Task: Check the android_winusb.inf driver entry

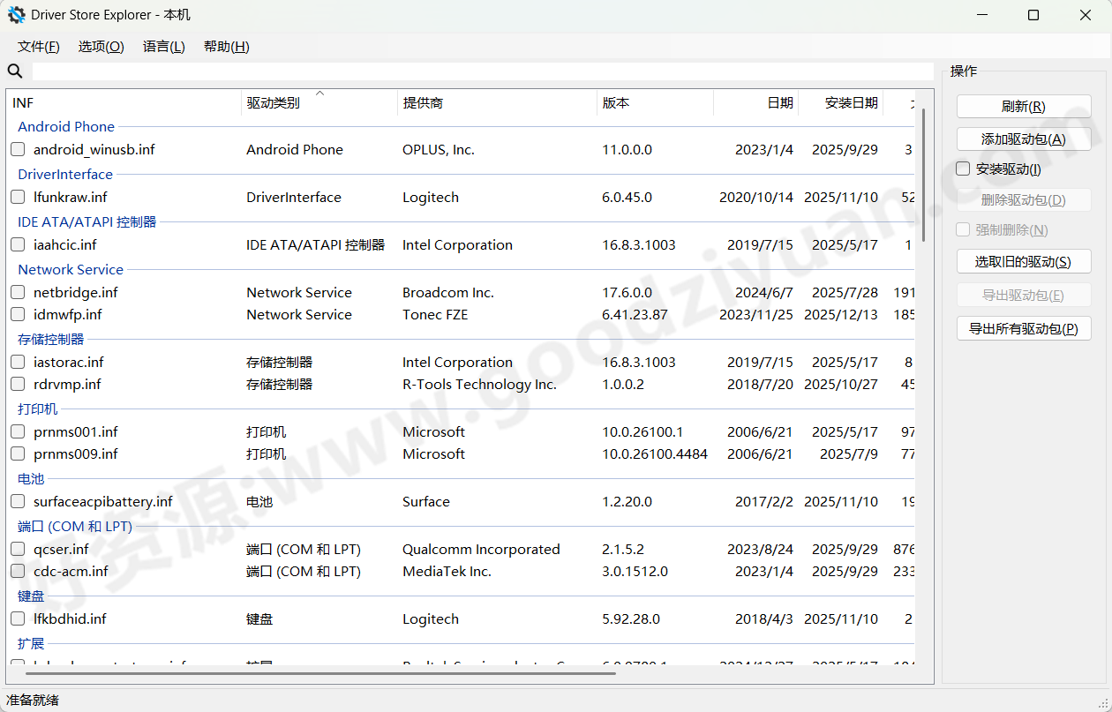Action: (17, 149)
